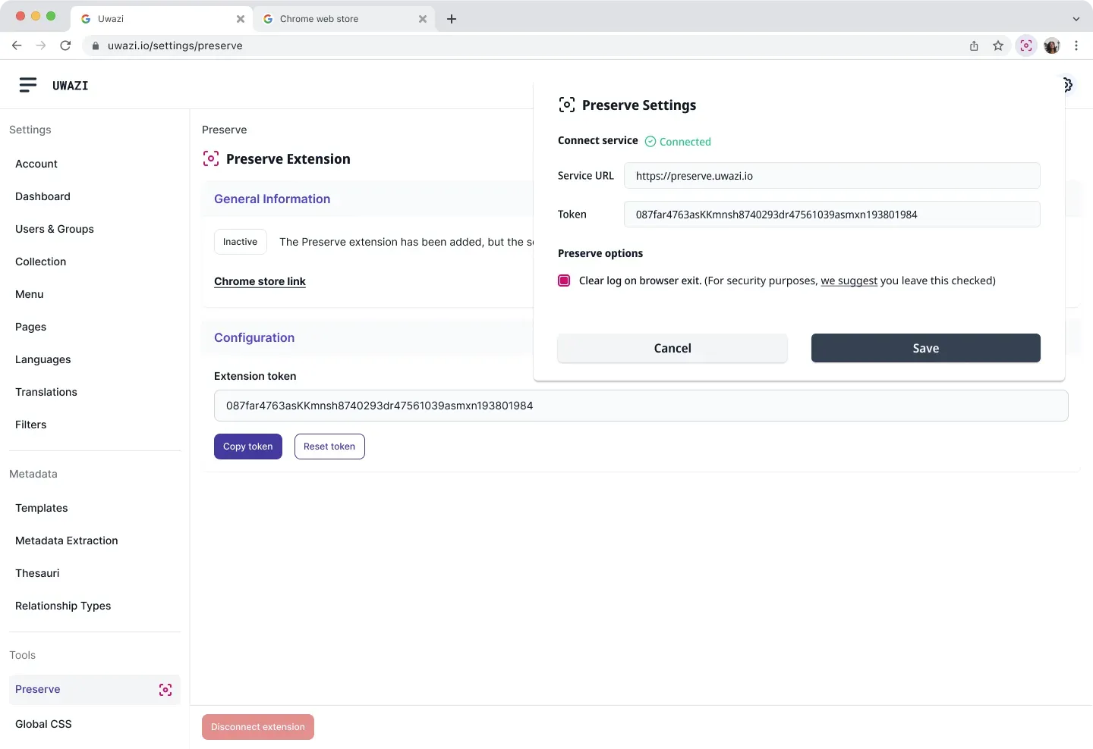Click the Token input field in the modal
Screen dimensions: 1093x749
click(x=832, y=215)
